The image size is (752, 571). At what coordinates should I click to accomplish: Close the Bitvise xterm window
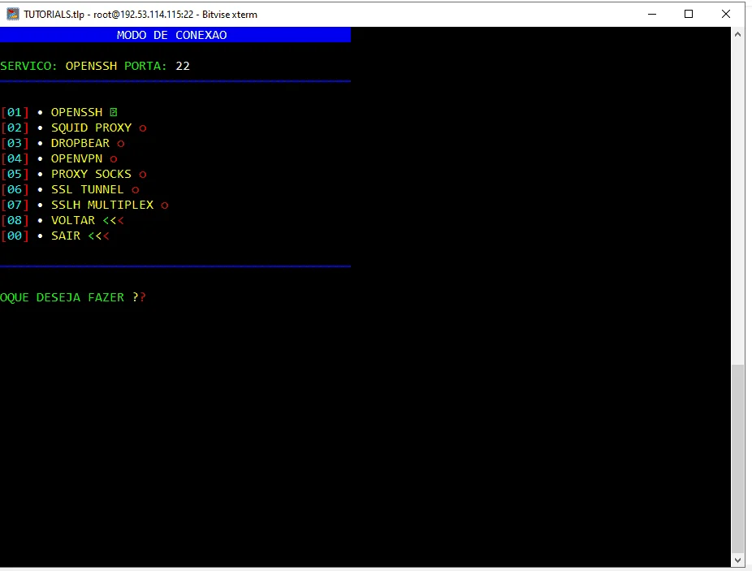tap(726, 14)
